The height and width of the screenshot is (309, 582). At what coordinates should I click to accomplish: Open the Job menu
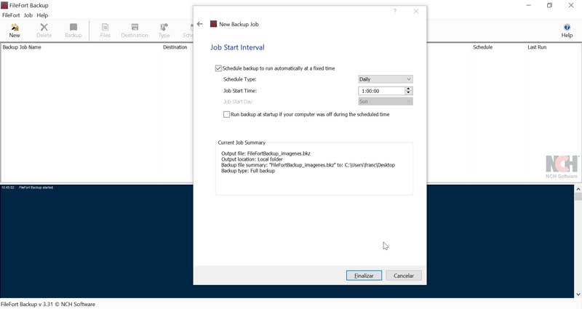pyautogui.click(x=28, y=15)
